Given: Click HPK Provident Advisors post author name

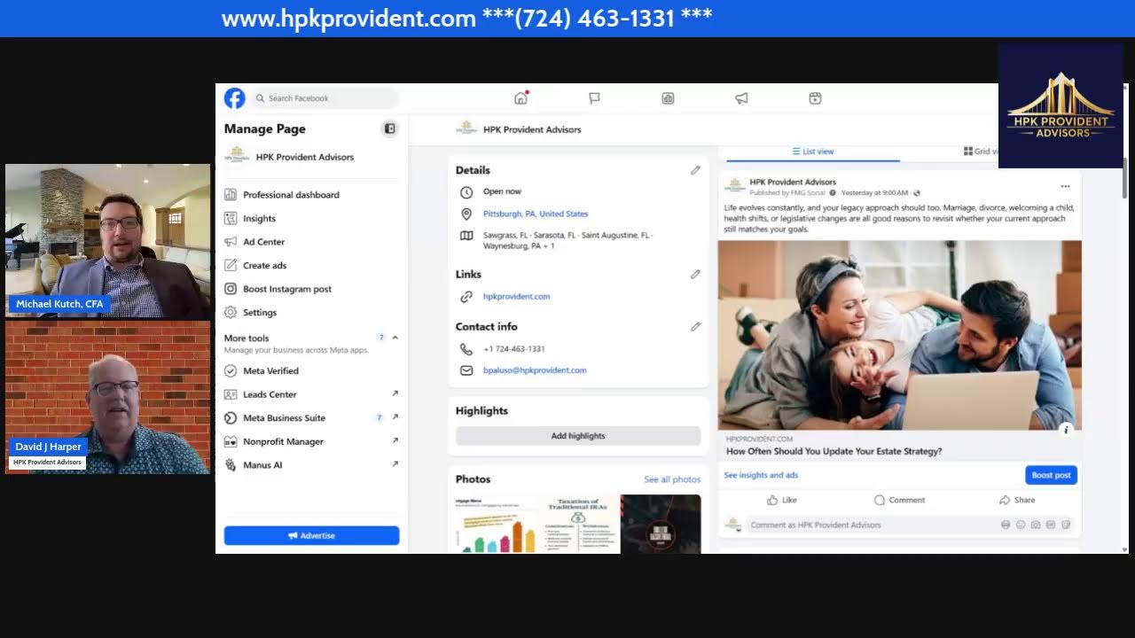Looking at the screenshot, I should coord(793,182).
